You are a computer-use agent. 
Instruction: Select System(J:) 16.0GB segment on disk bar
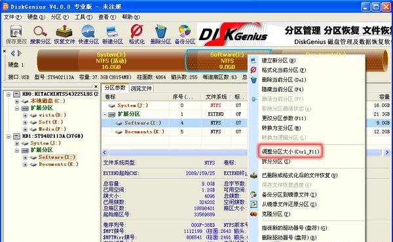(x=111, y=61)
